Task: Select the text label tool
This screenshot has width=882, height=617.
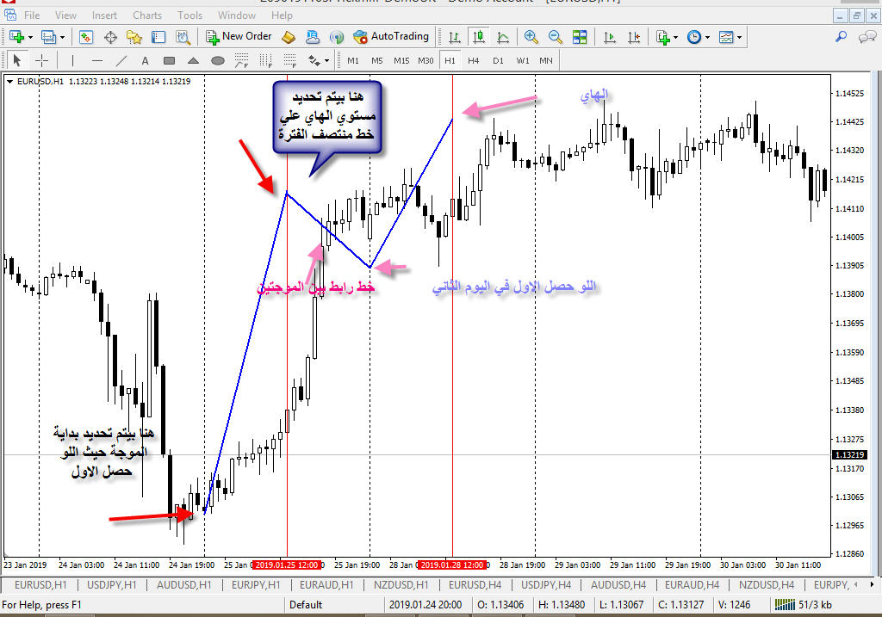Action: pyautogui.click(x=145, y=60)
